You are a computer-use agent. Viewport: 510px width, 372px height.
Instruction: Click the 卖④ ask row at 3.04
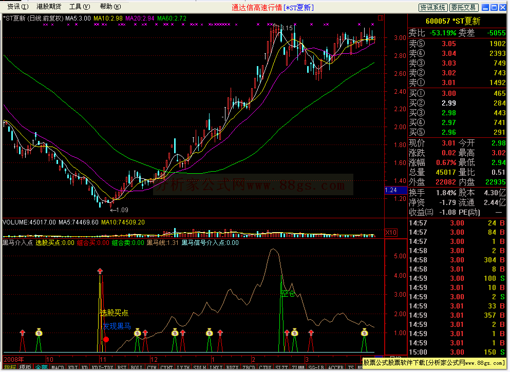(457, 53)
